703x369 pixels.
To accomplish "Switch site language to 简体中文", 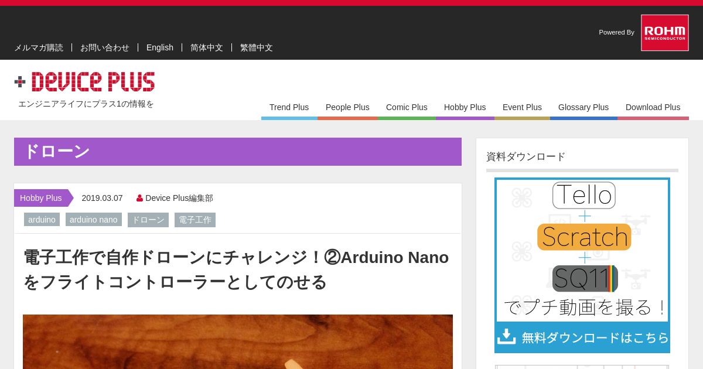I will [207, 47].
